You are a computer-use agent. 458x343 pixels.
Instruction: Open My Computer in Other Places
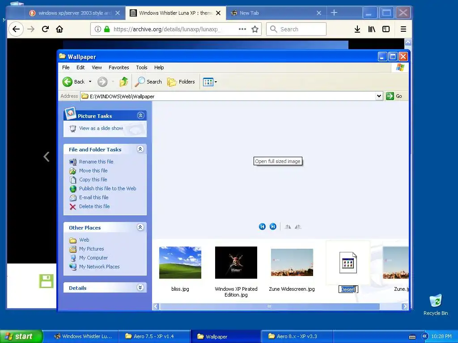[93, 258]
